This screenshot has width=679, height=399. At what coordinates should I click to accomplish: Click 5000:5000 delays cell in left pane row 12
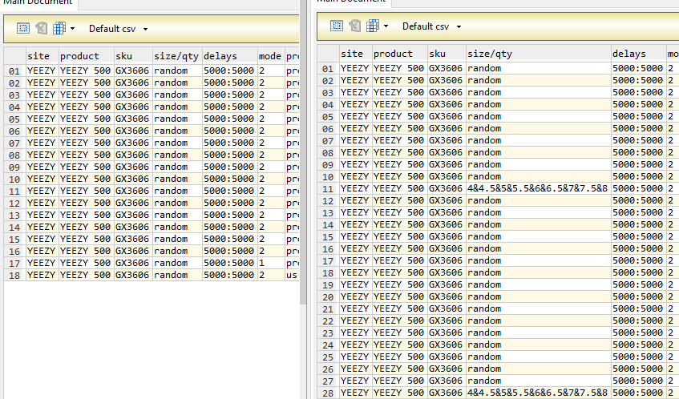pyautogui.click(x=229, y=203)
